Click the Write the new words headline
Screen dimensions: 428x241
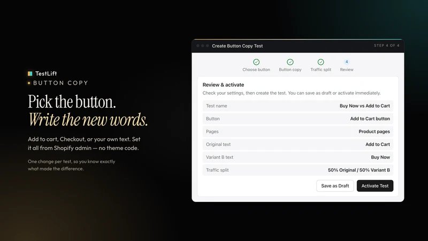tap(88, 119)
